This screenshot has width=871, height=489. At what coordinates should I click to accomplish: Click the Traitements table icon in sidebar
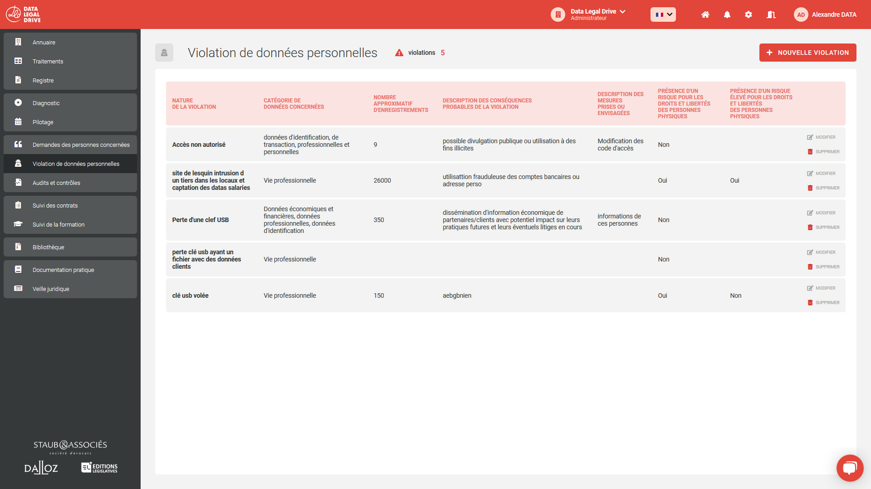point(18,61)
